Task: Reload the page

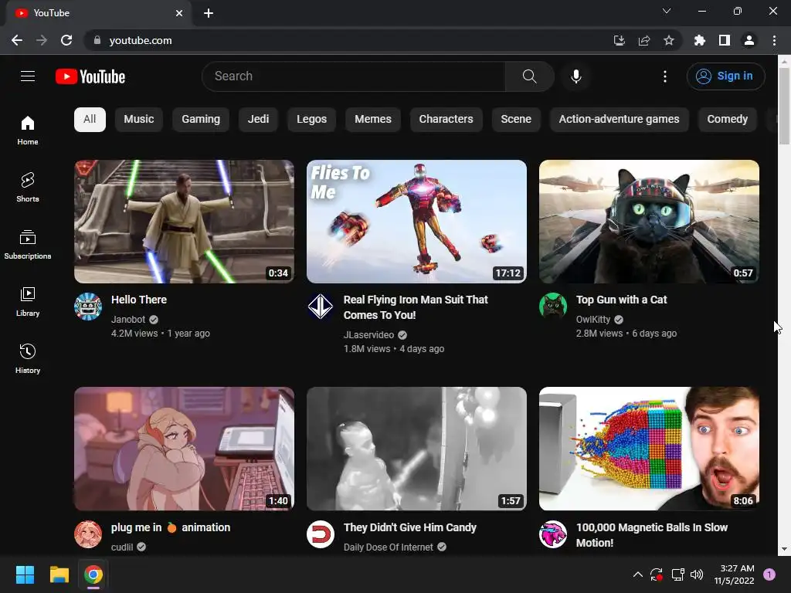Action: click(x=66, y=40)
